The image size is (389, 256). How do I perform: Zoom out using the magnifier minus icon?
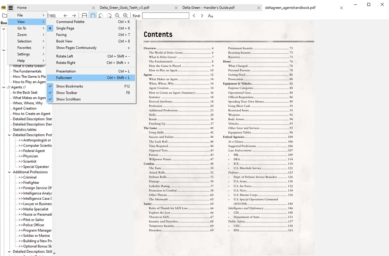tap(117, 15)
